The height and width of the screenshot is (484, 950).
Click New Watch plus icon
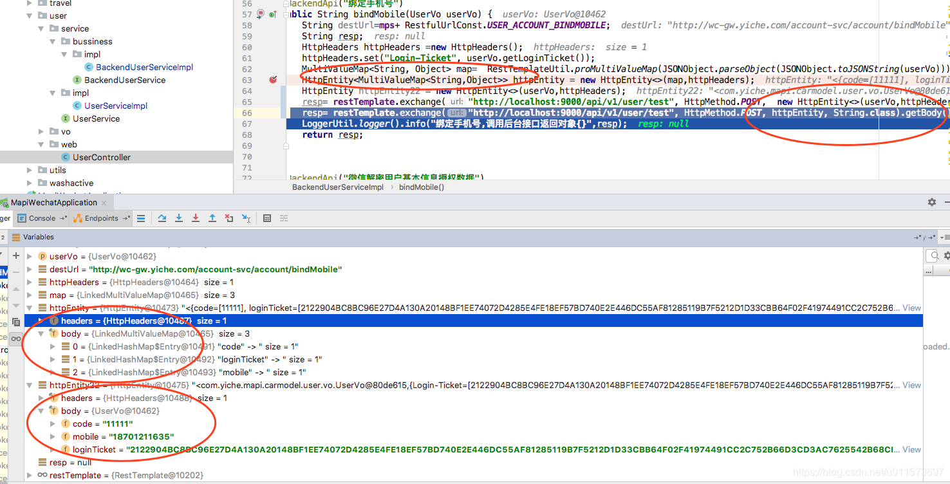(16, 256)
